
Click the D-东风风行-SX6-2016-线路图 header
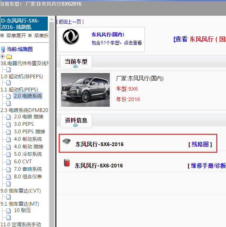pyautogui.click(x=24, y=24)
